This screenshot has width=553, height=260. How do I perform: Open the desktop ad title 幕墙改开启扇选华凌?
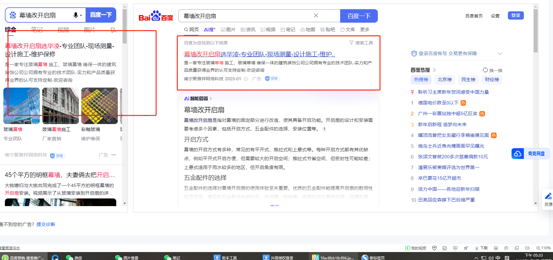click(259, 54)
